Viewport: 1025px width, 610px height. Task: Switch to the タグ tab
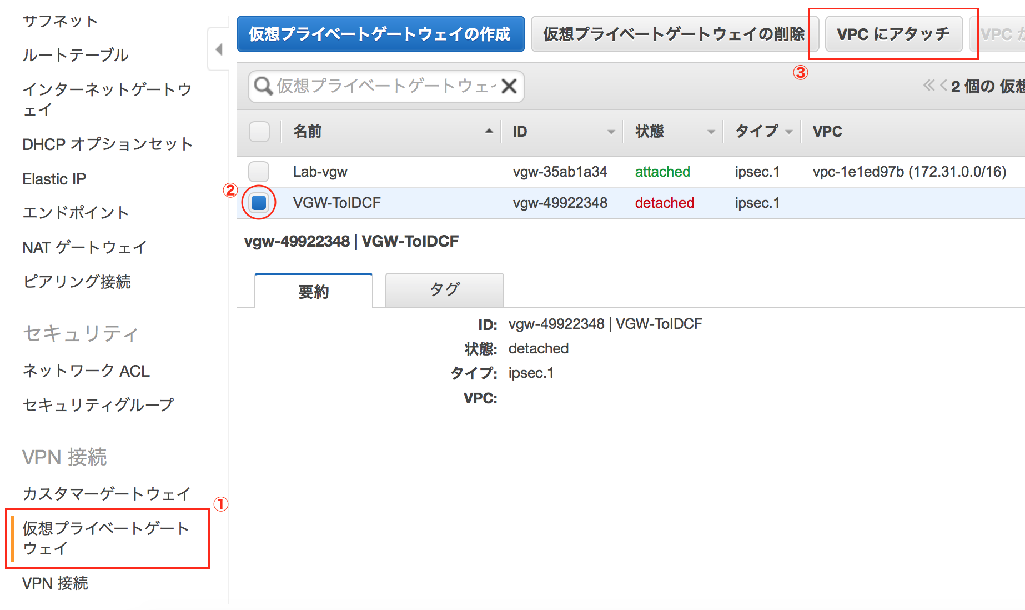click(443, 289)
